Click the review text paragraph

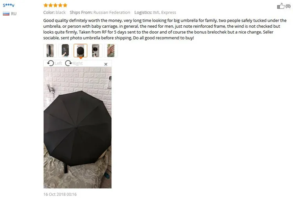[x=165, y=29]
